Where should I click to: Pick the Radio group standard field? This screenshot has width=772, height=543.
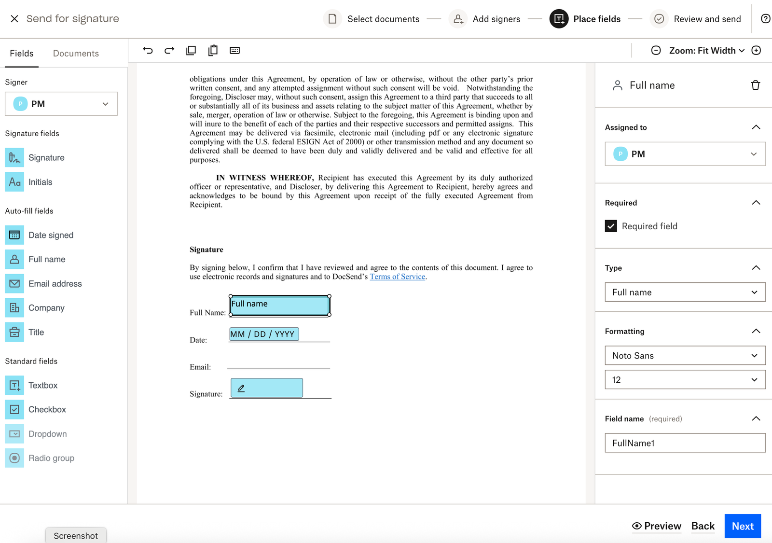(x=51, y=458)
